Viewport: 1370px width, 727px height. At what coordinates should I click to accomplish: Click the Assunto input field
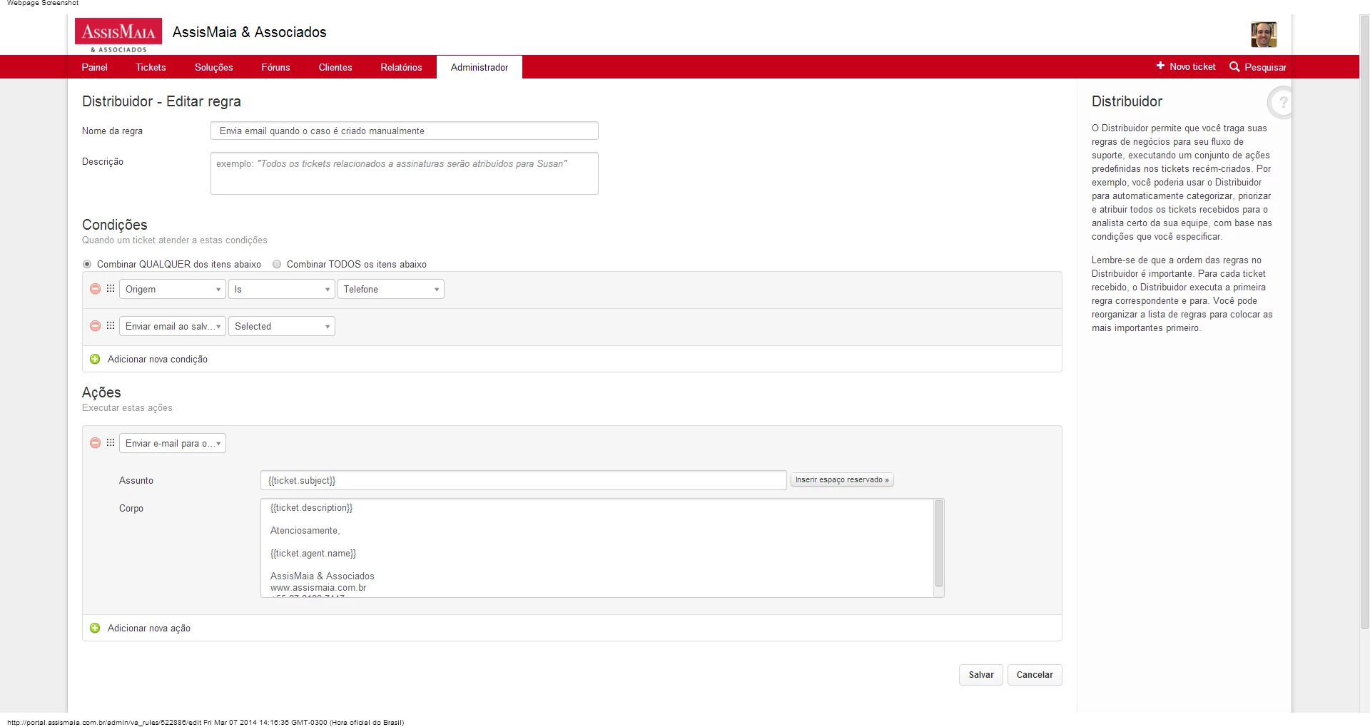click(524, 480)
